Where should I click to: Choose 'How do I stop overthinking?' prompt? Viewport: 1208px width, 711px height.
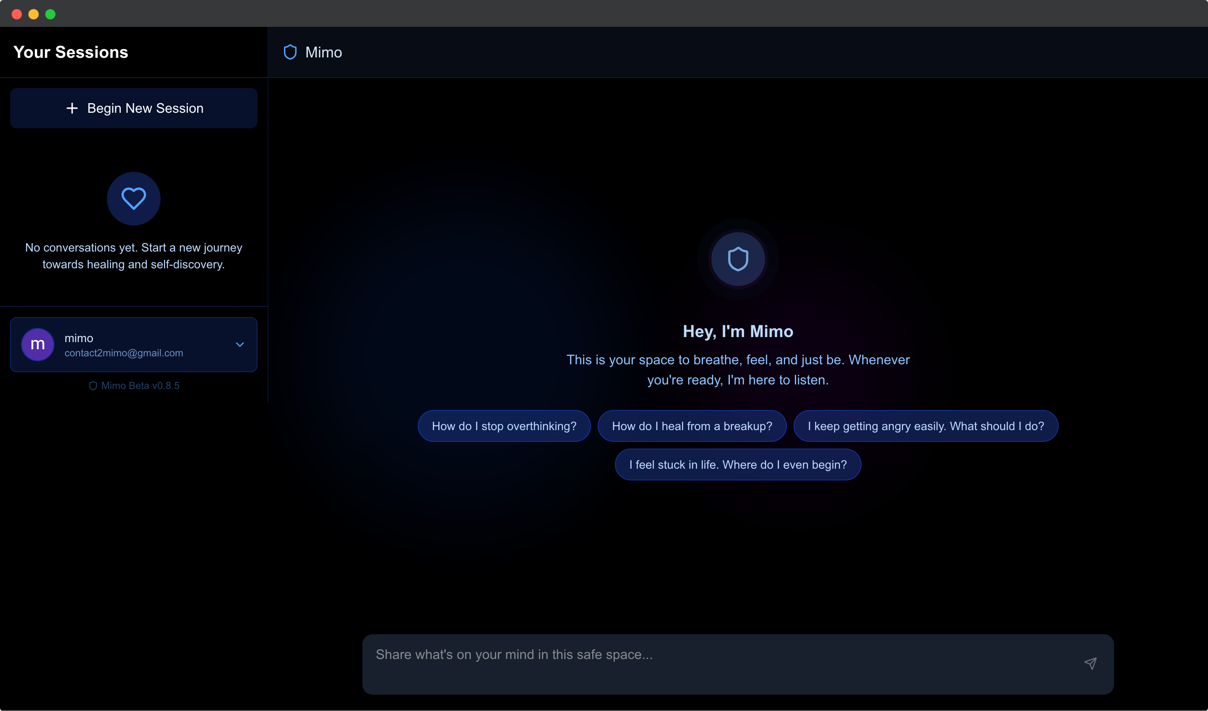click(x=504, y=426)
